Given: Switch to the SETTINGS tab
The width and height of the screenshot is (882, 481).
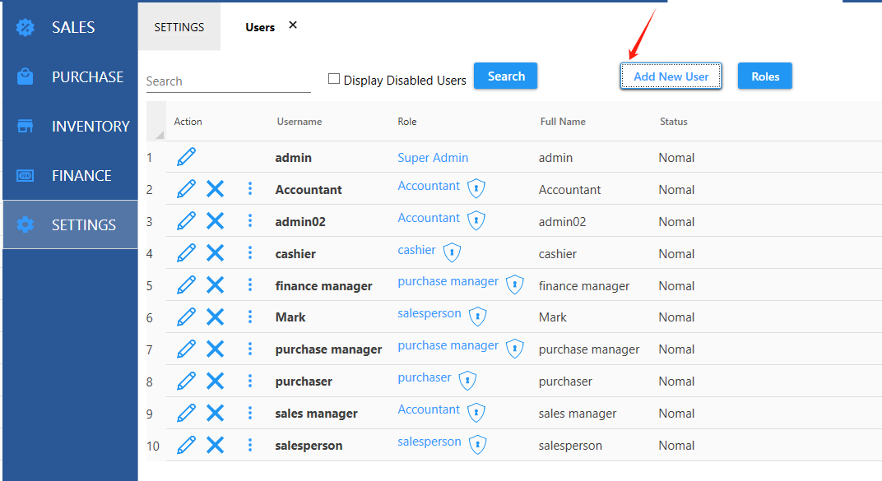Looking at the screenshot, I should (179, 27).
